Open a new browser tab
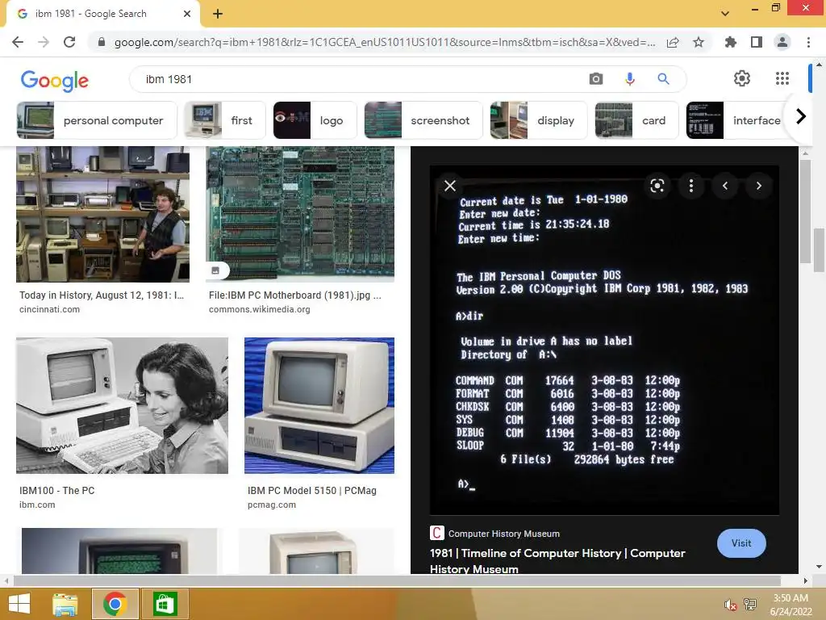Image resolution: width=826 pixels, height=620 pixels. 218,14
